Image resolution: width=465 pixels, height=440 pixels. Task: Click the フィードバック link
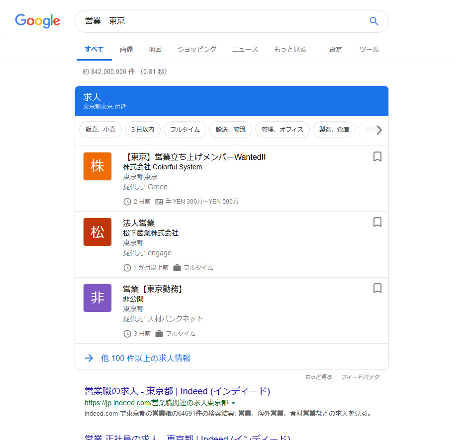point(361,377)
